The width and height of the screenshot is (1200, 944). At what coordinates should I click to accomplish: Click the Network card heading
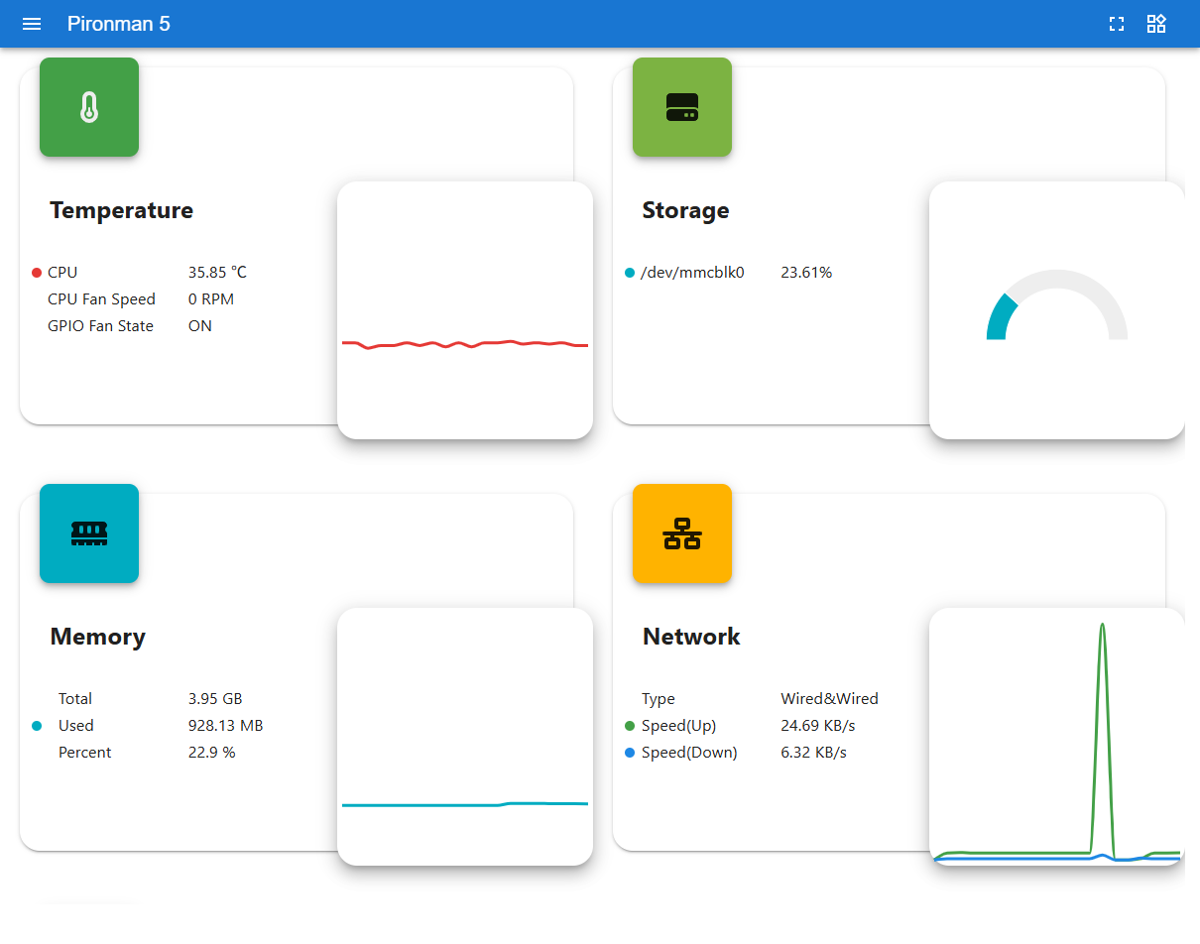coord(691,637)
